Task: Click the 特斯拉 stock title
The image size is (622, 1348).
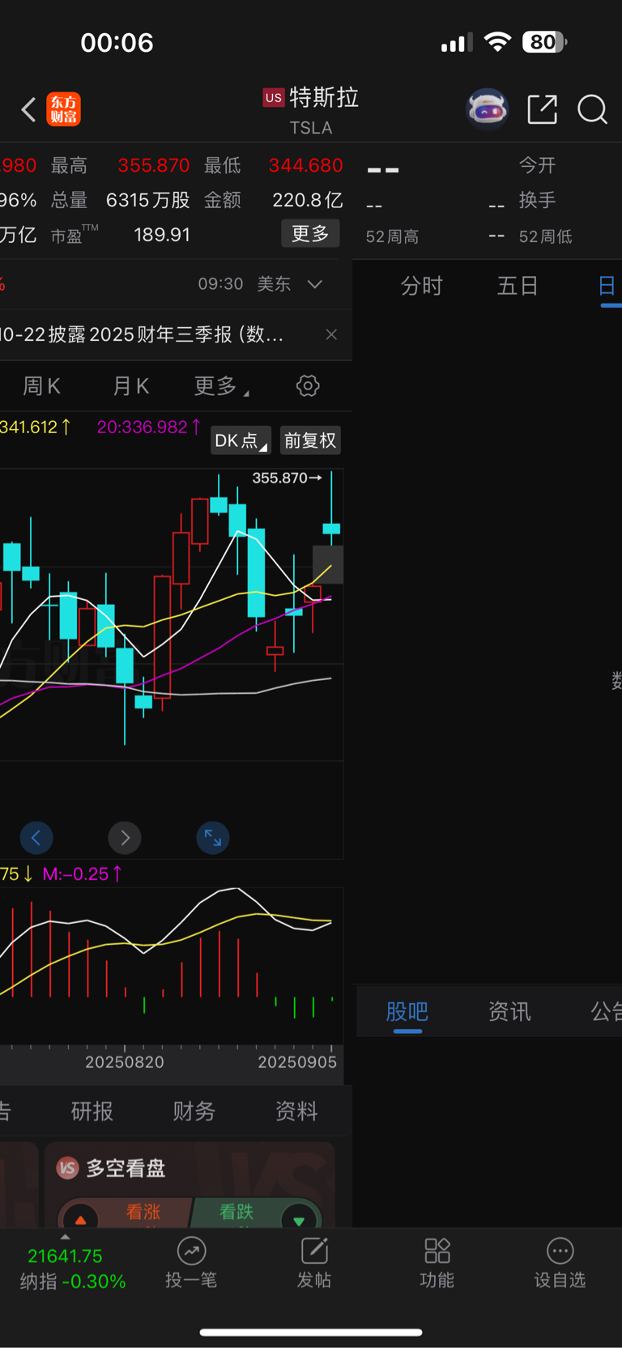Action: (324, 97)
